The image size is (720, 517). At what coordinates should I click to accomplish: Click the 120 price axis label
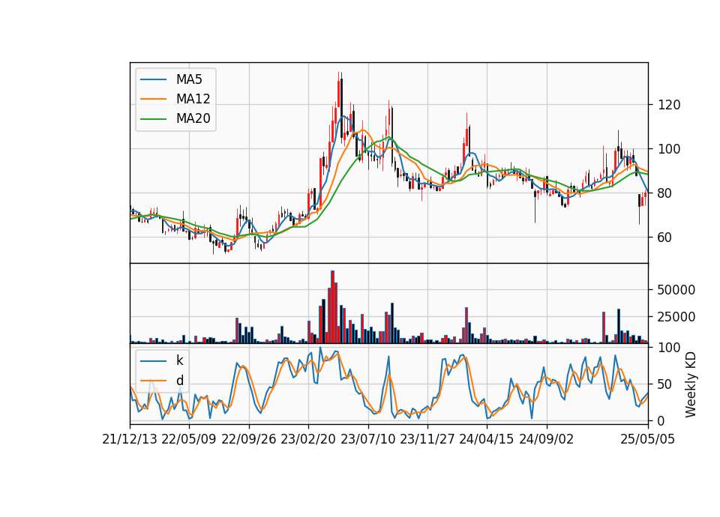click(669, 105)
